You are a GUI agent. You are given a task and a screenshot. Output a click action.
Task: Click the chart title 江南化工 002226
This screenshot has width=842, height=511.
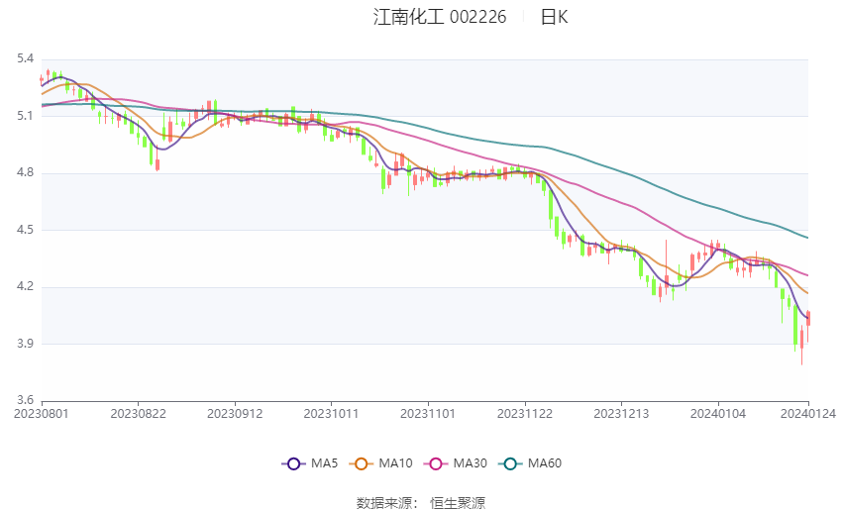pos(440,17)
